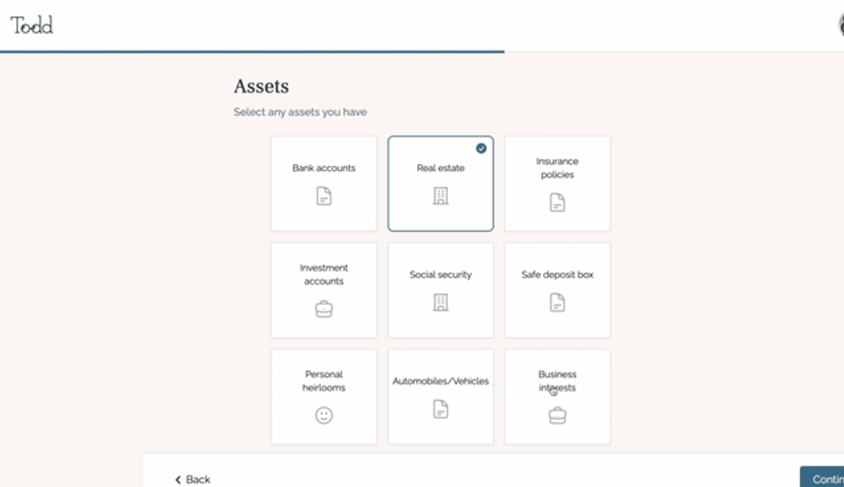Select the Social security building icon

440,302
